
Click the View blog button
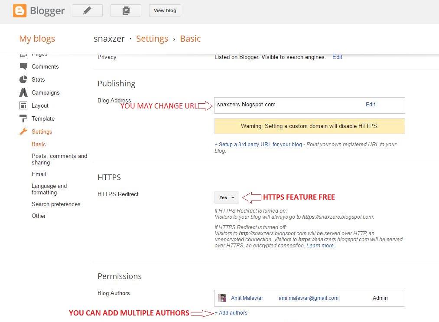pyautogui.click(x=165, y=11)
